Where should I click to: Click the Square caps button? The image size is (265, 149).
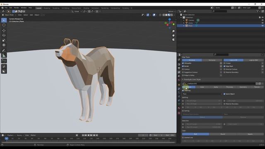(250, 134)
